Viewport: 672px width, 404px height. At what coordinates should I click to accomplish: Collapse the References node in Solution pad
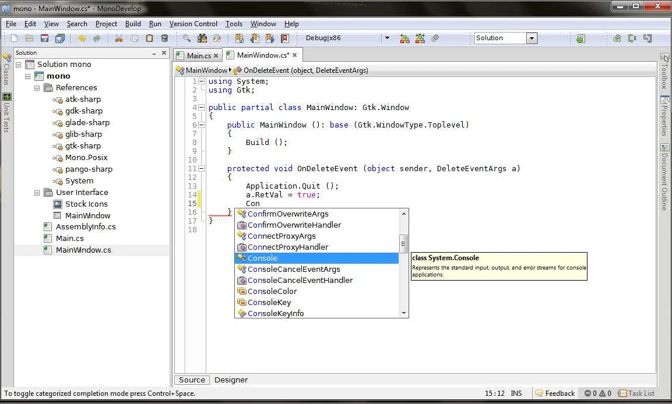[x=36, y=87]
